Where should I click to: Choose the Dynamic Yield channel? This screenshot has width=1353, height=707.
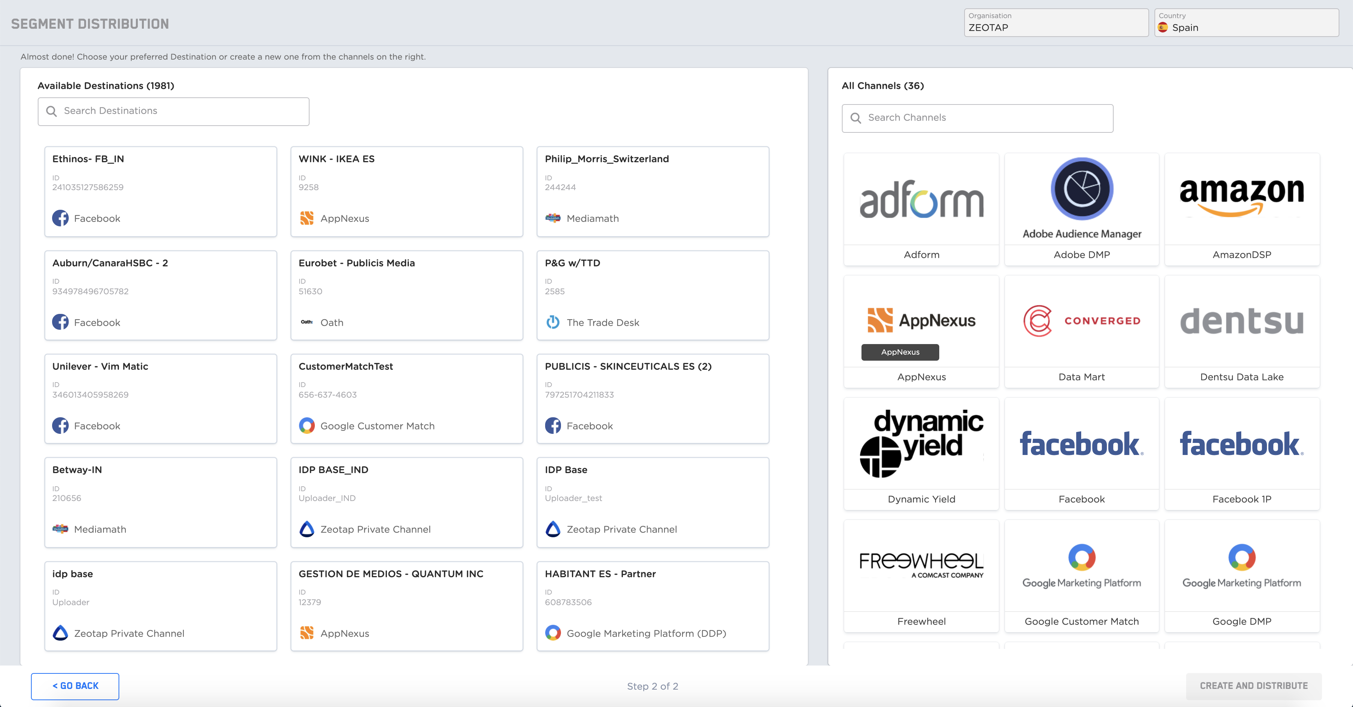tap(921, 454)
